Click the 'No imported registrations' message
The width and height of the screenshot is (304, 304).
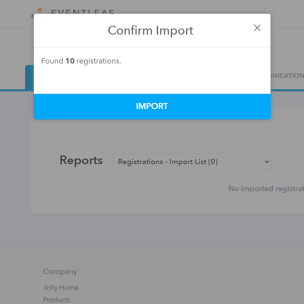coord(266,188)
